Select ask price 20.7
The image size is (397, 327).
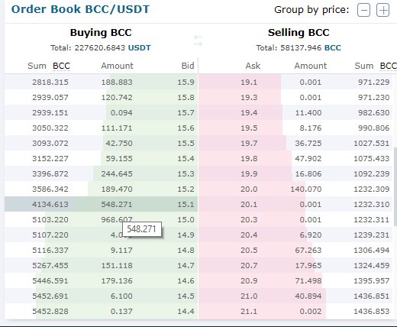[x=249, y=265]
